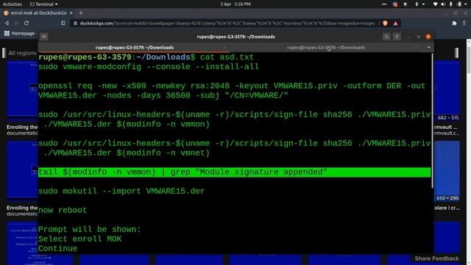Click the 'Prompt will be shown:' line
Screen dimensions: 471x265
[90, 229]
